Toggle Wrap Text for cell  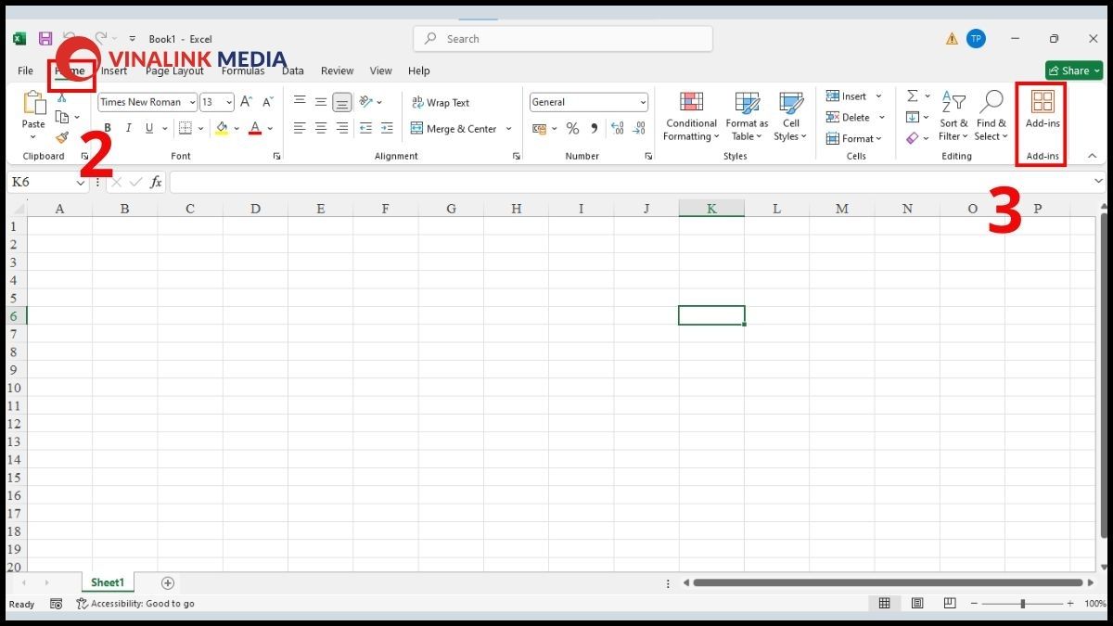[441, 103]
